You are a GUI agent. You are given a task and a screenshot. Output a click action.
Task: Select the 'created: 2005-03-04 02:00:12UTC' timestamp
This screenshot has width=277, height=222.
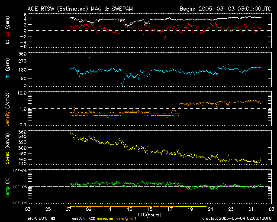tap(237, 219)
